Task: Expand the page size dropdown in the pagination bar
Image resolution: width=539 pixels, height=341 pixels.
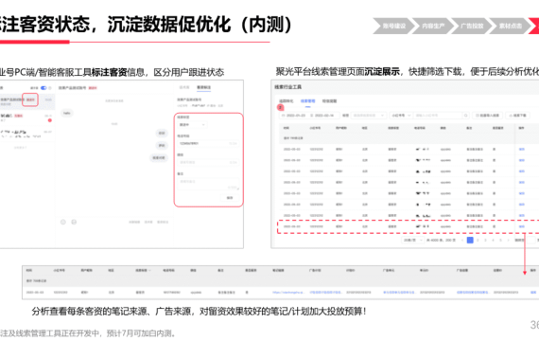Action: click(412, 240)
